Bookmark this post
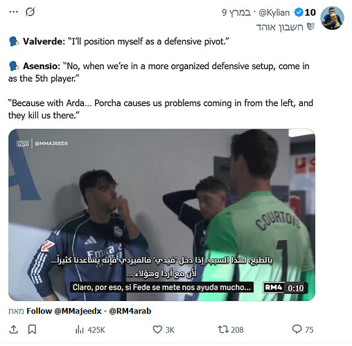 point(32,329)
